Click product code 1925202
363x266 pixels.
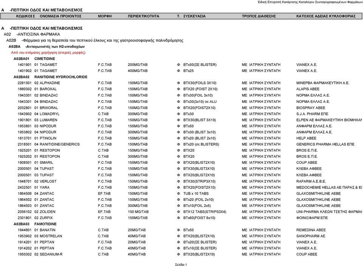pyautogui.click(x=25, y=156)
